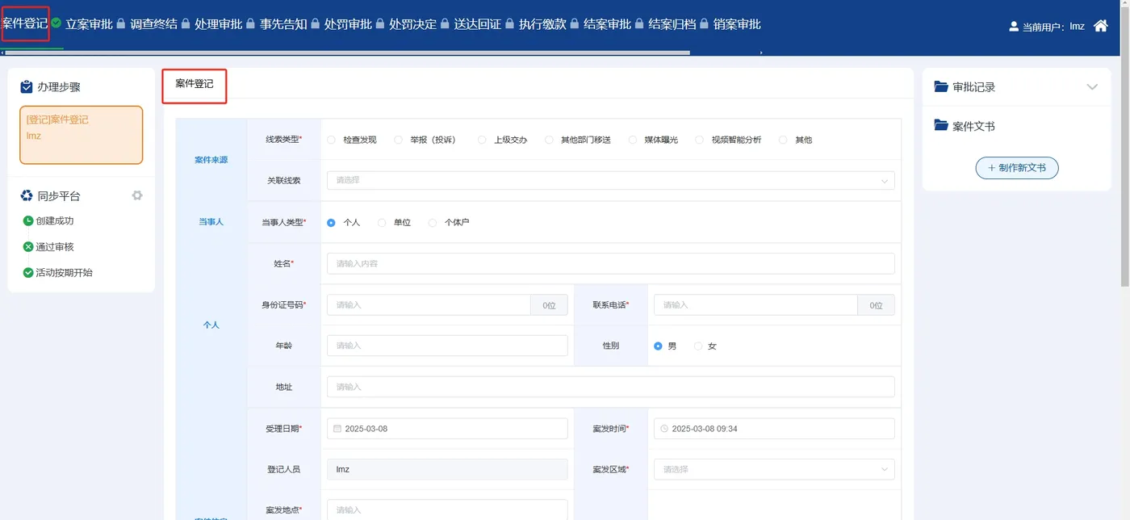Collapse the 审批记录 panel chevron
The image size is (1130, 520).
coord(1092,86)
